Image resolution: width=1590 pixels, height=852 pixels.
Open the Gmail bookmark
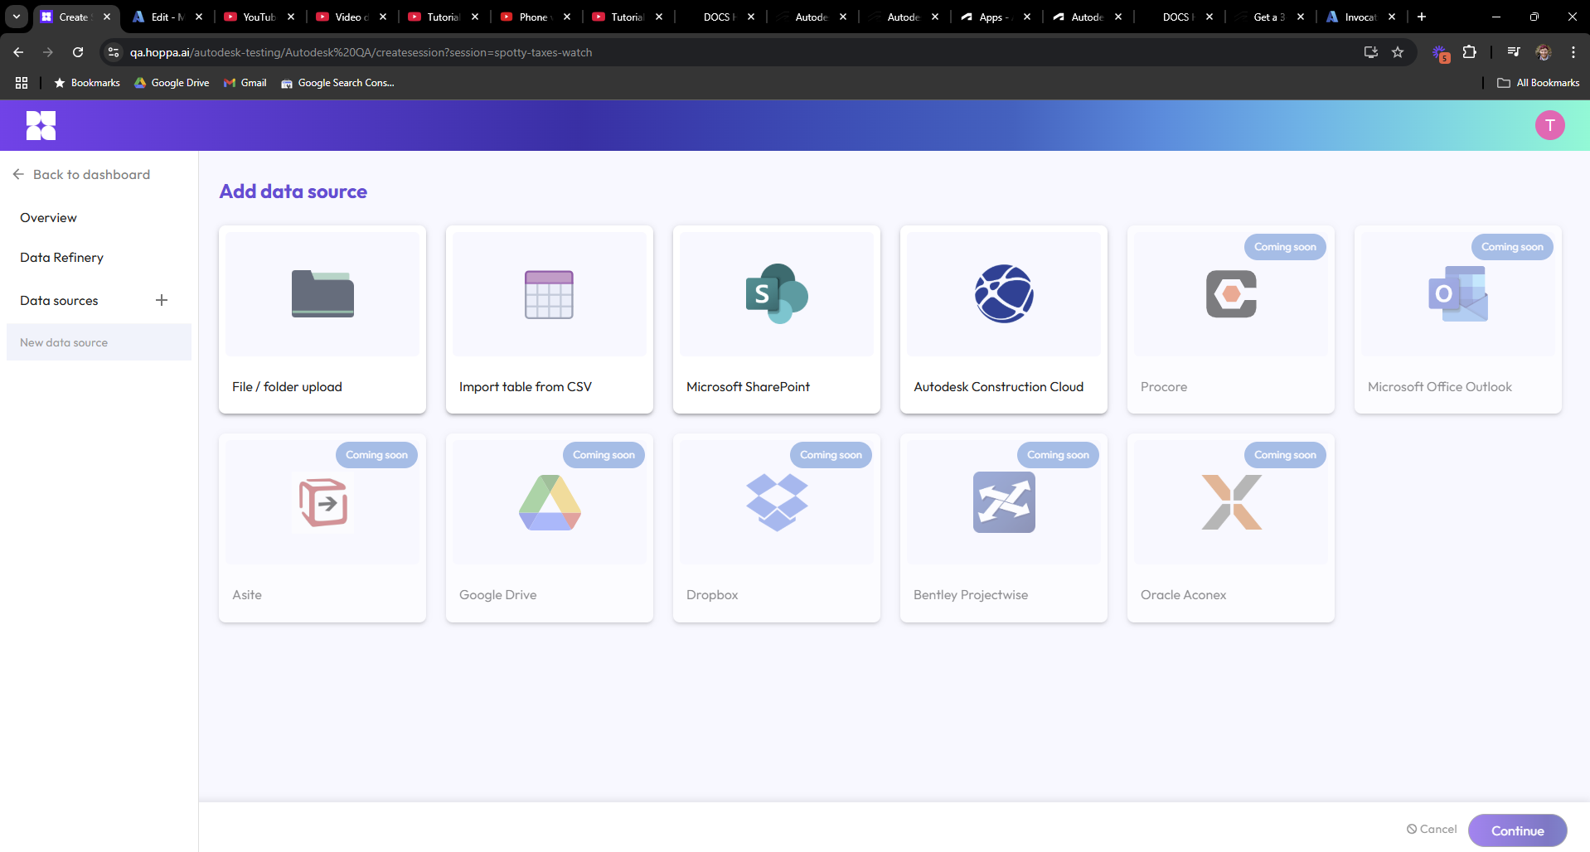point(245,83)
